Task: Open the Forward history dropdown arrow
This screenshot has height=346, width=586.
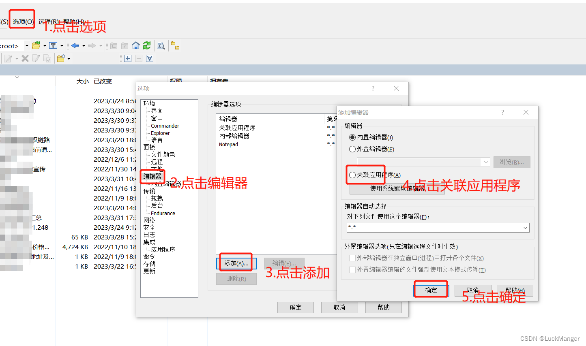Action: click(101, 46)
